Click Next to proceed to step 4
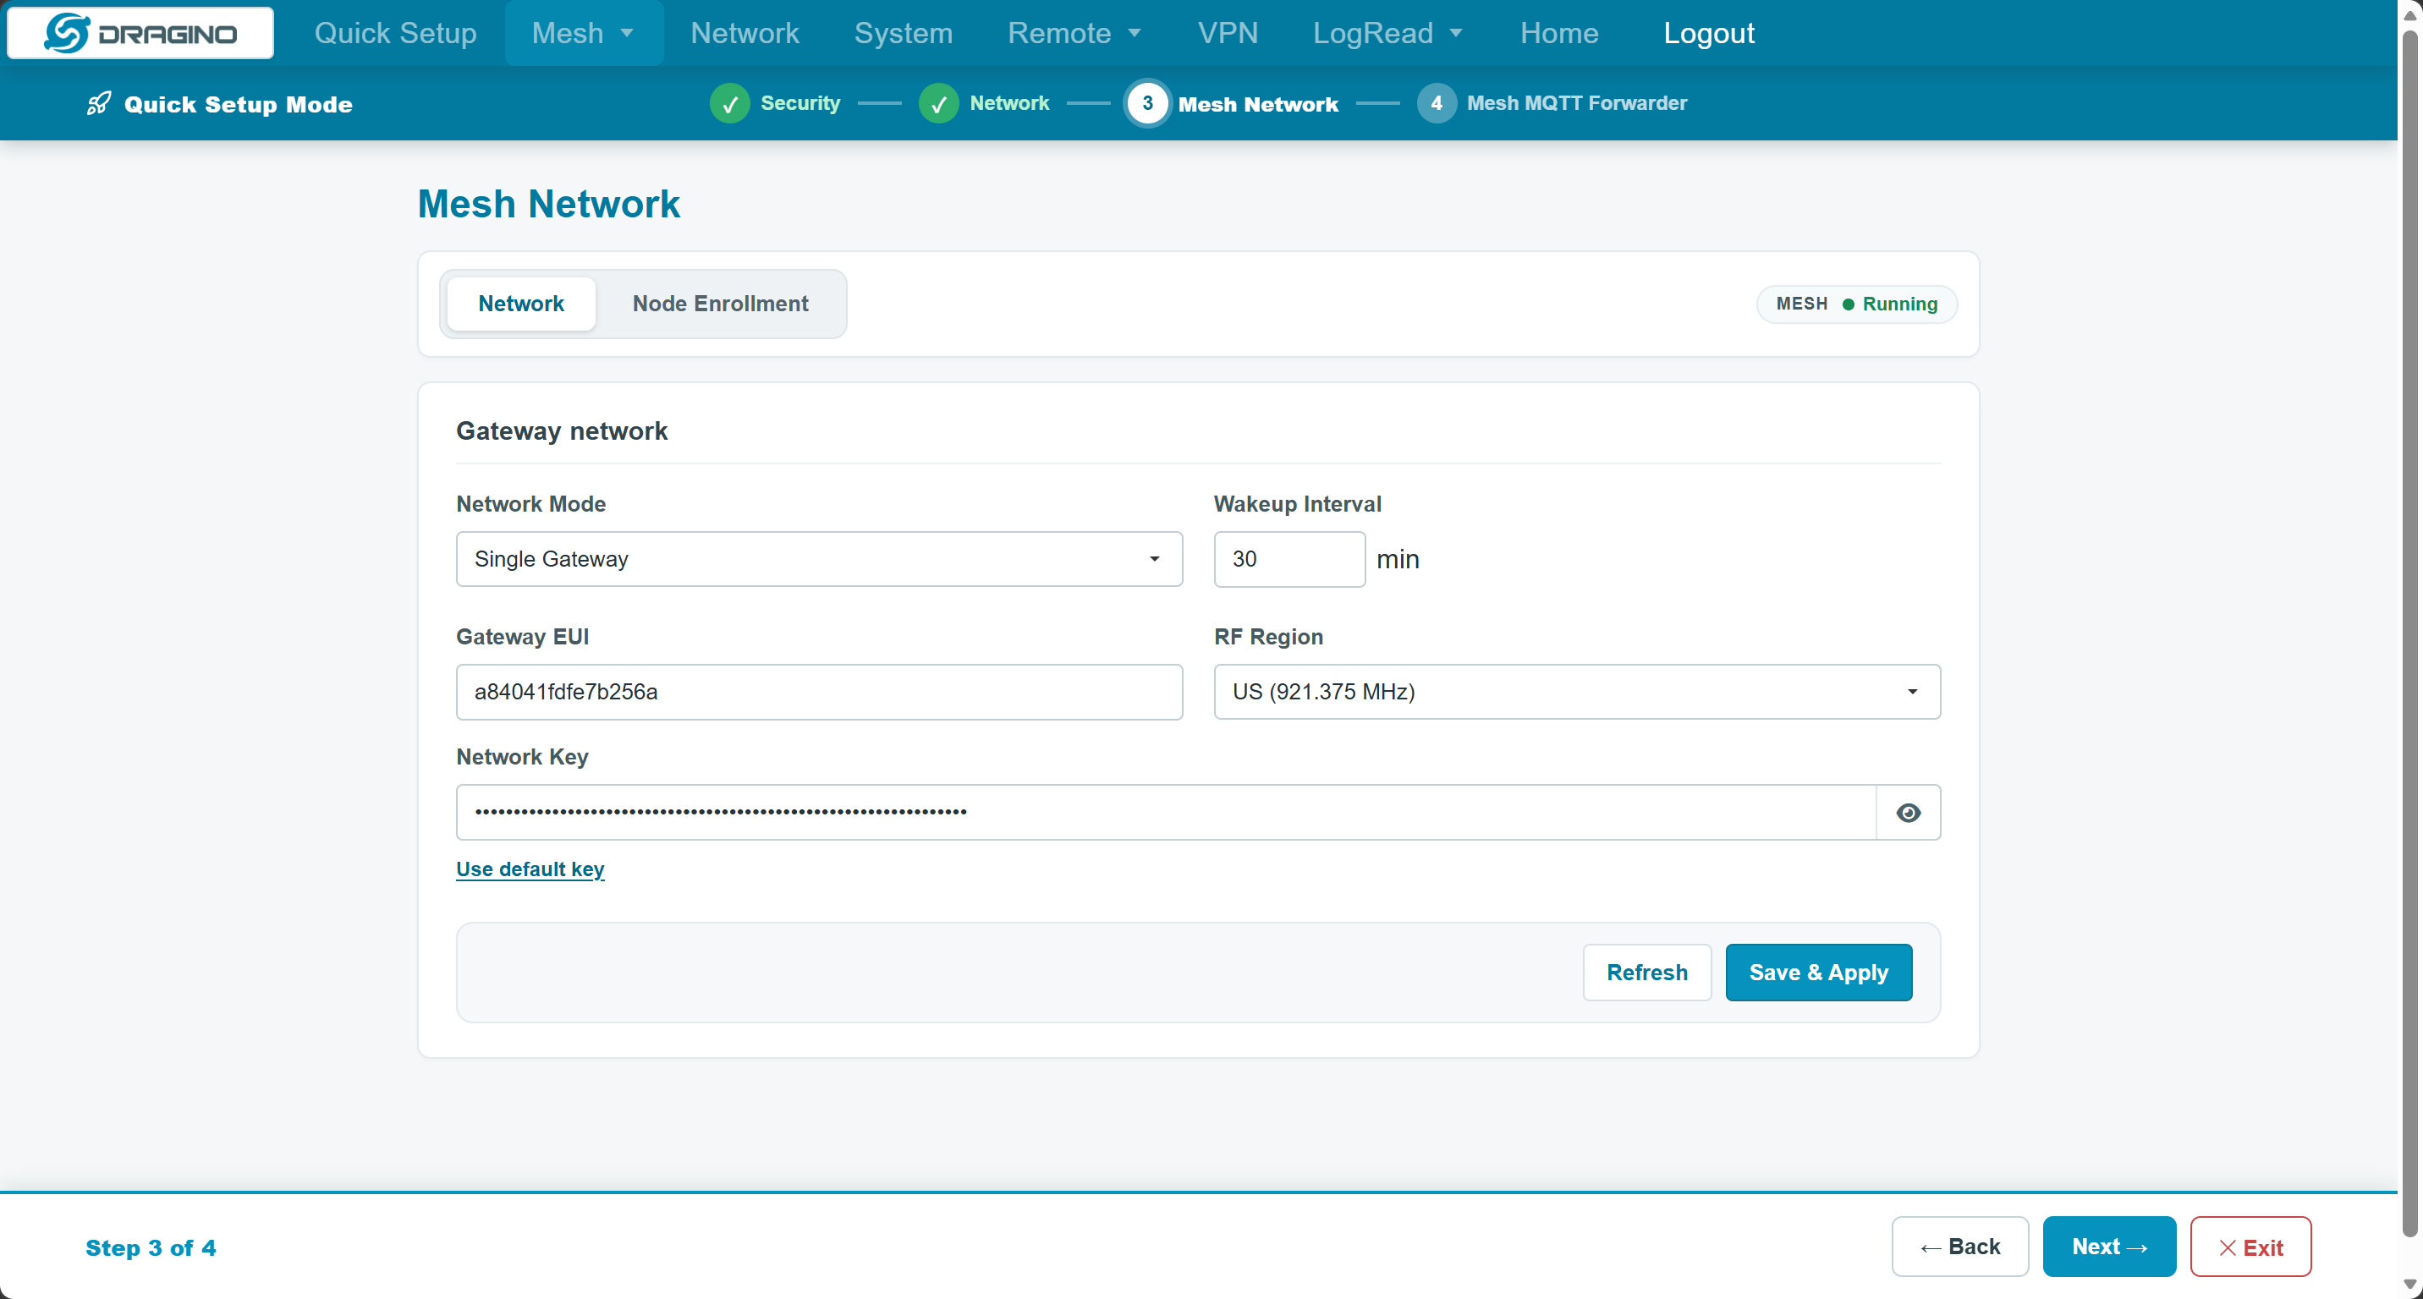 click(2109, 1246)
